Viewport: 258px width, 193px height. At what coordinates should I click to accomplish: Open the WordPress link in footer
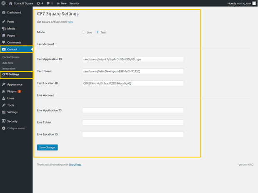point(75,164)
